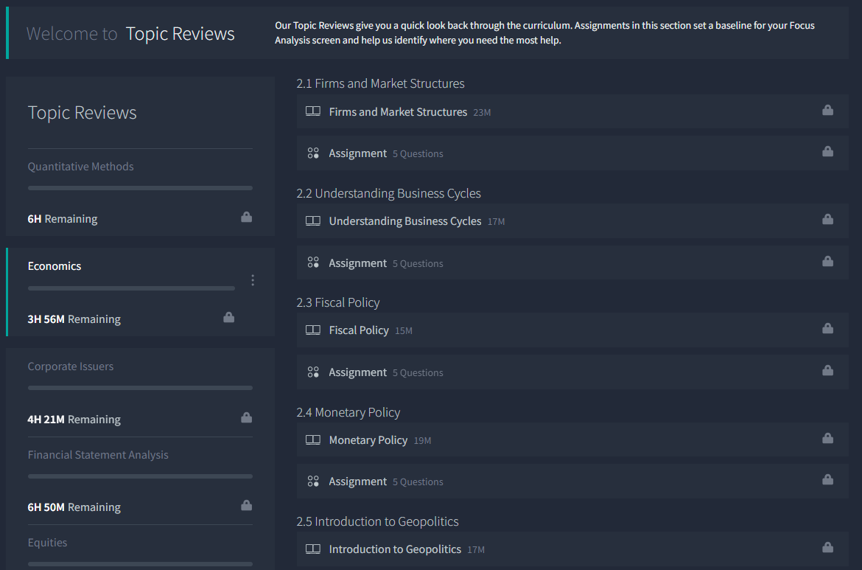862x570 pixels.
Task: Click the 2.5 Introduction to Geopolitics section heading
Action: 377,521
